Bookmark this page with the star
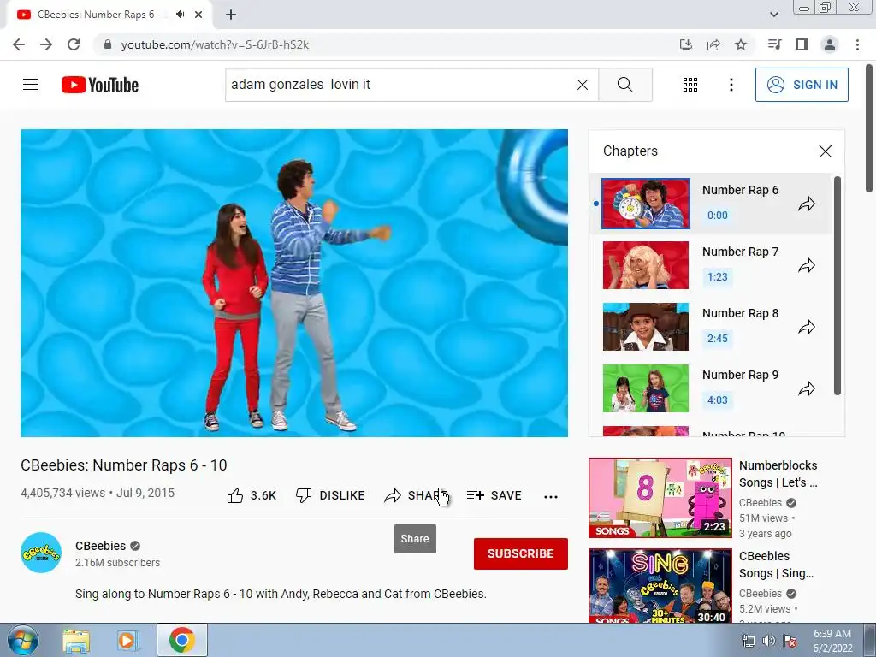Screen dimensions: 876x657 pos(741,44)
